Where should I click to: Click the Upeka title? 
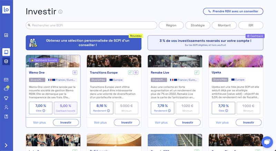(x=216, y=72)
